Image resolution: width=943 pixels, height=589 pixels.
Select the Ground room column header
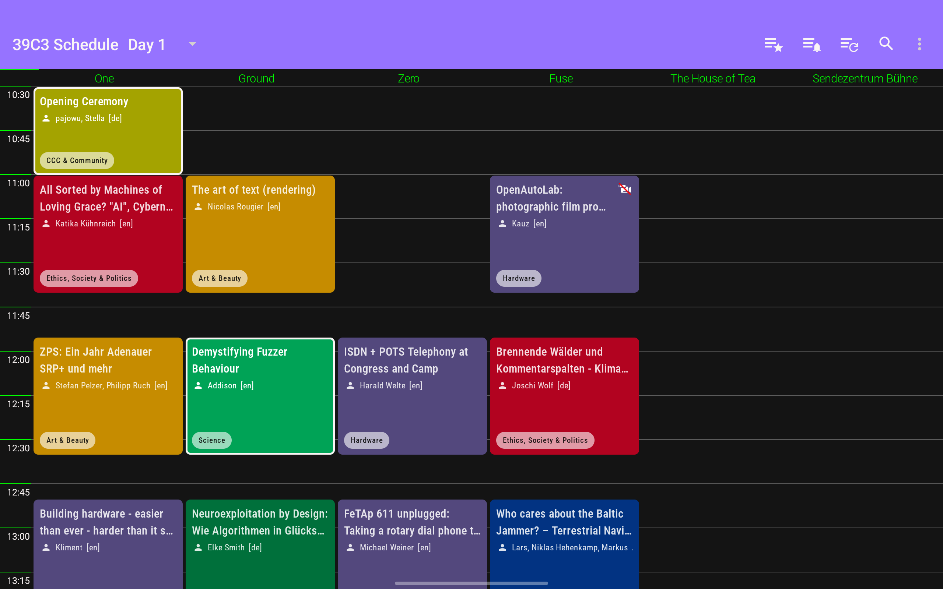point(256,78)
